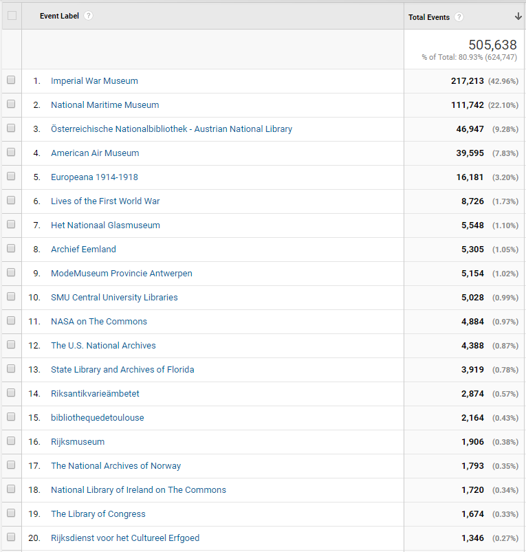Click the 39,595 events value
Screen dimensions: 526x552
(470, 153)
